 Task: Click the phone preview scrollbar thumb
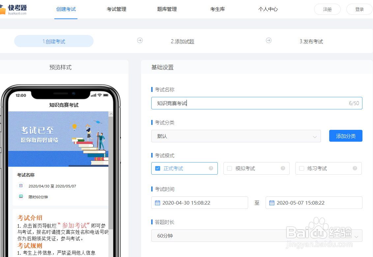111,173
